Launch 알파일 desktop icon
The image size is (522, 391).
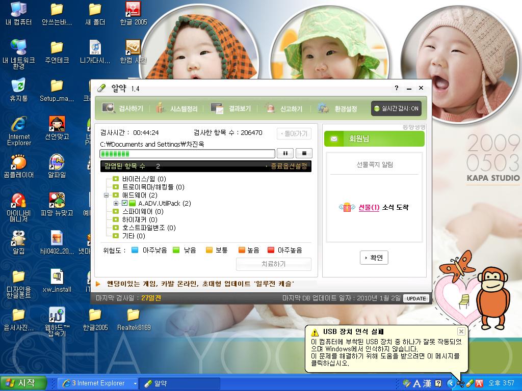point(57,166)
